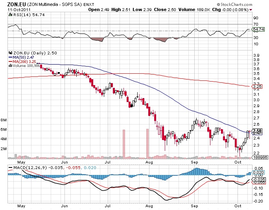
Task: Click the tall volume bar near August
Action: click(x=147, y=143)
